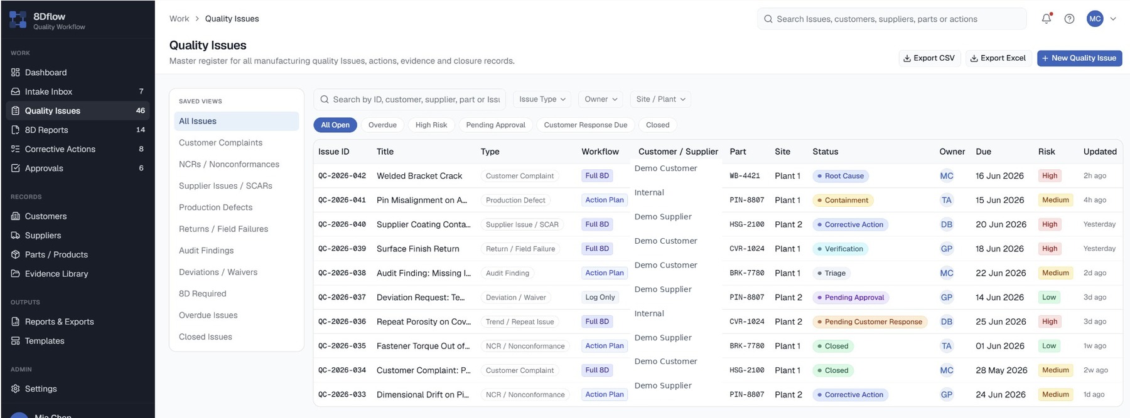
Task: Open the Issue Type filter dropdown
Action: (x=543, y=99)
